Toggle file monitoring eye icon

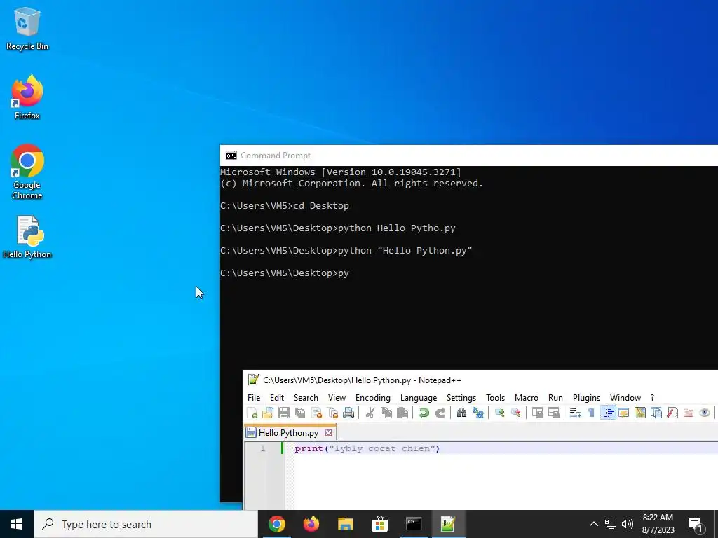point(705,413)
